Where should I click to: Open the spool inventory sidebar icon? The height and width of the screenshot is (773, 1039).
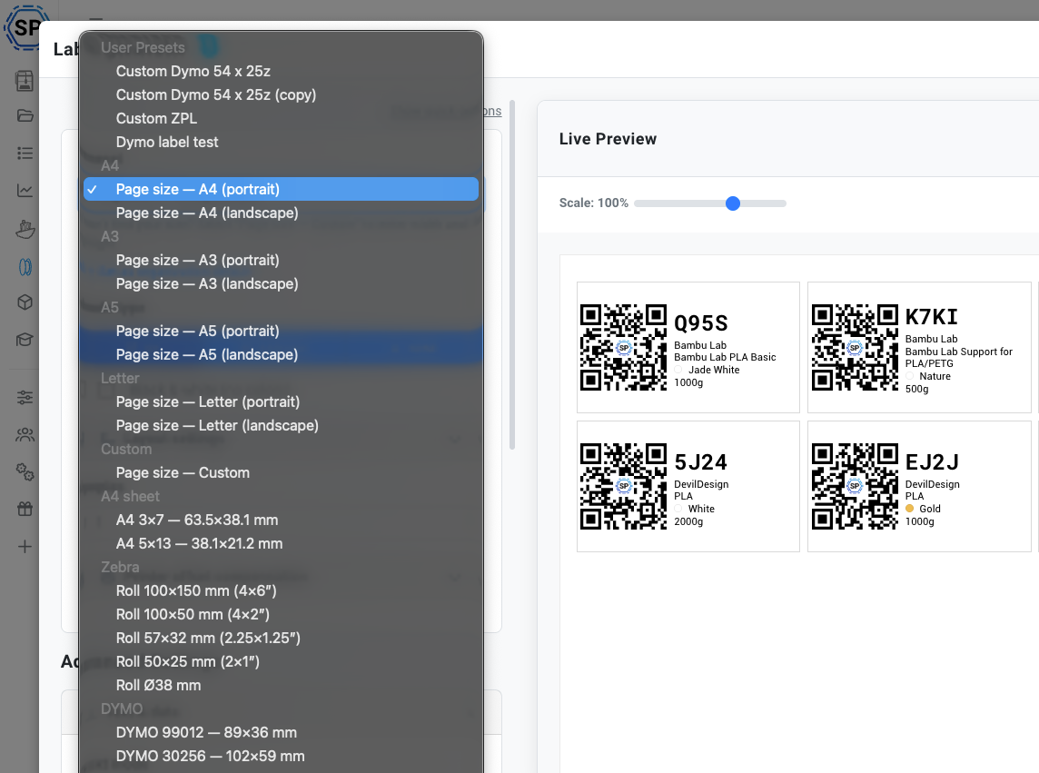point(25,80)
